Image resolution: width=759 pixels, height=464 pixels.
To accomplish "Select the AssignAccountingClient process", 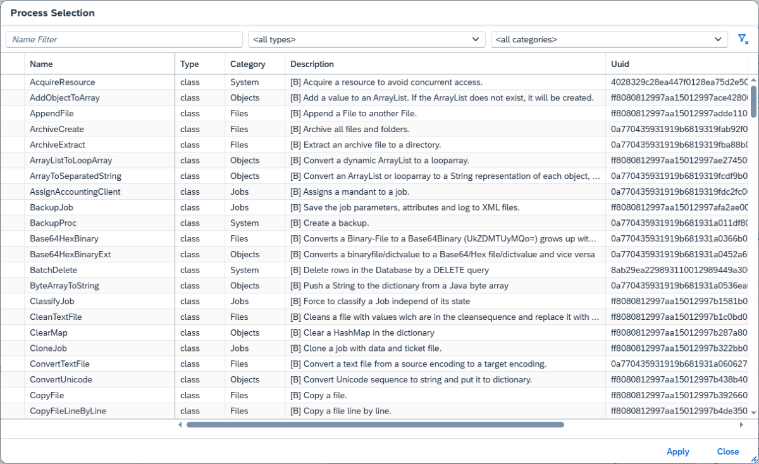I will [75, 192].
